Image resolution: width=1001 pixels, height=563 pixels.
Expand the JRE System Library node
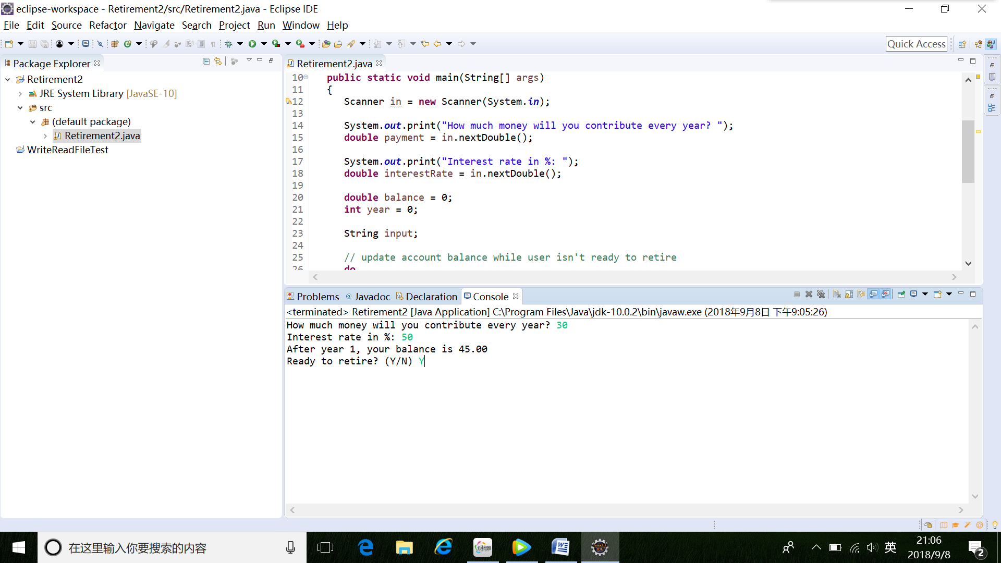pyautogui.click(x=20, y=94)
